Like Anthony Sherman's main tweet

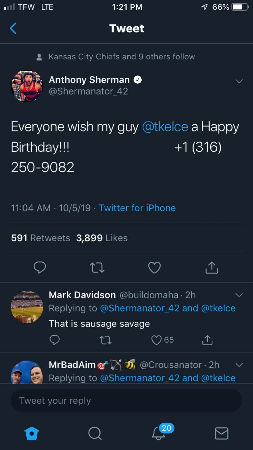coord(154,268)
